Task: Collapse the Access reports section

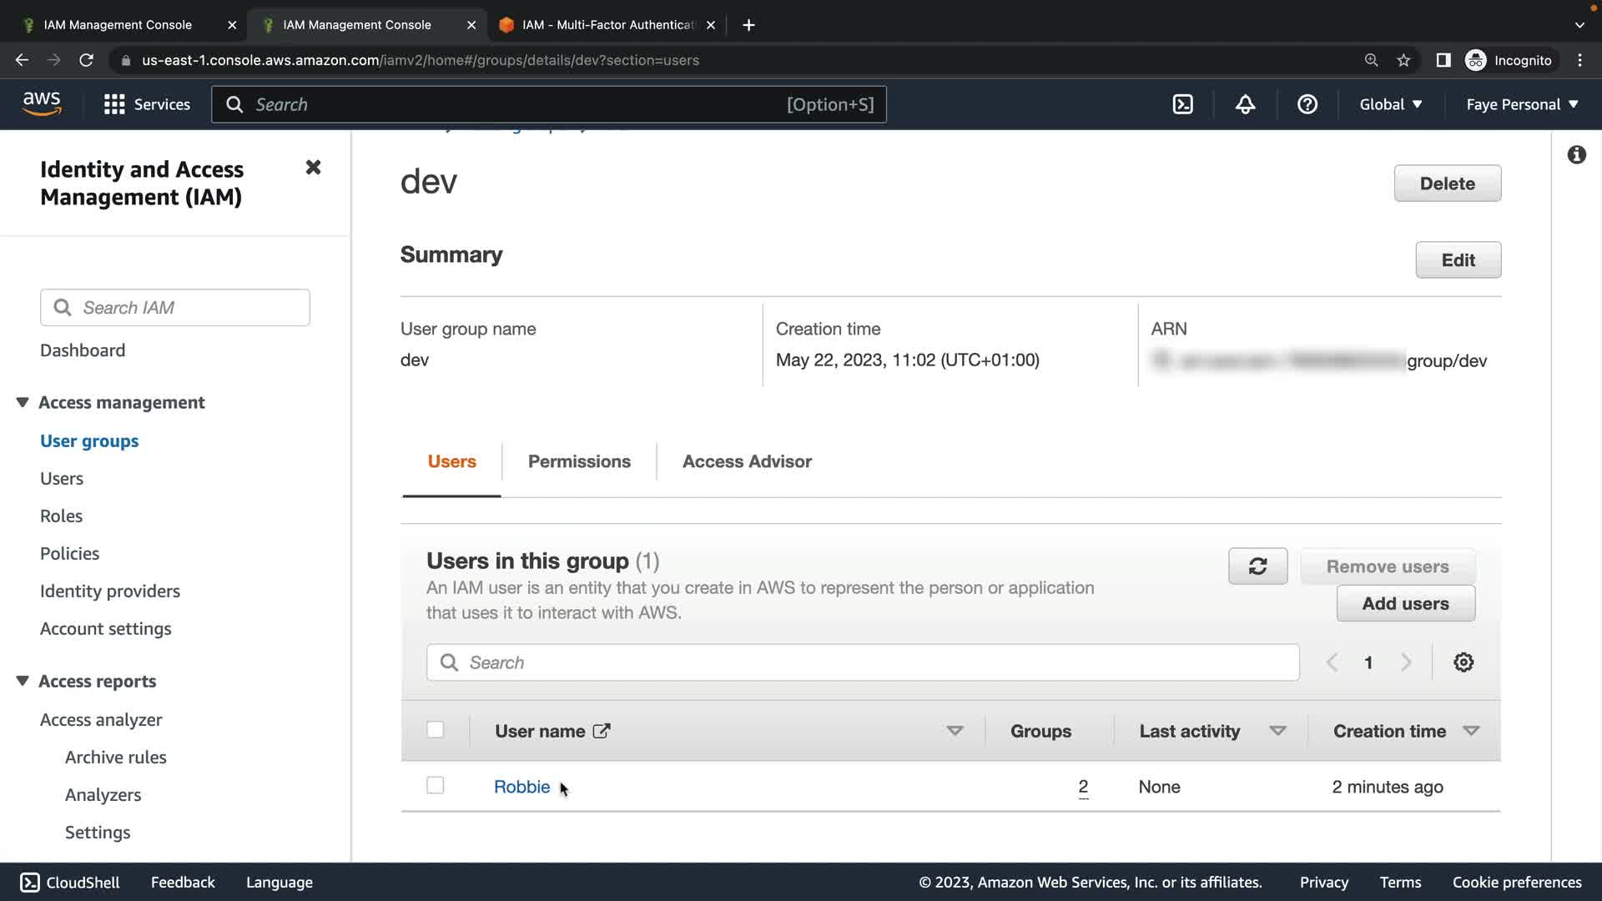Action: pos(23,681)
